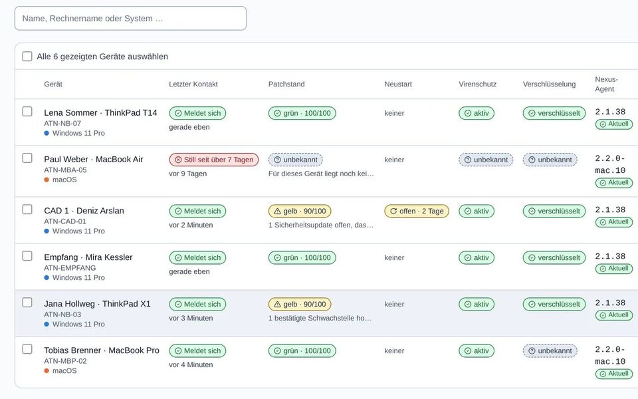638x399 pixels.
Task: Click the note '1 bestätigte Schwachstelle ho…'
Action: pos(320,318)
